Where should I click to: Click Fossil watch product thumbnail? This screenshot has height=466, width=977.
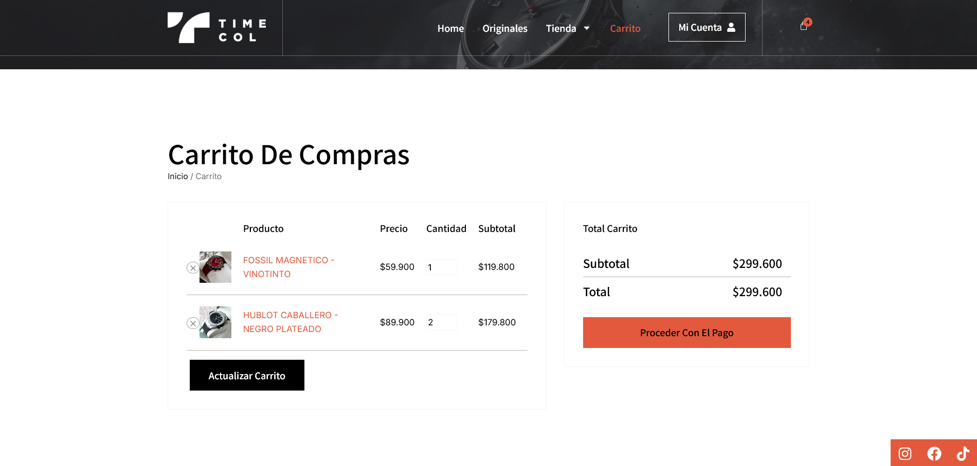(x=215, y=267)
